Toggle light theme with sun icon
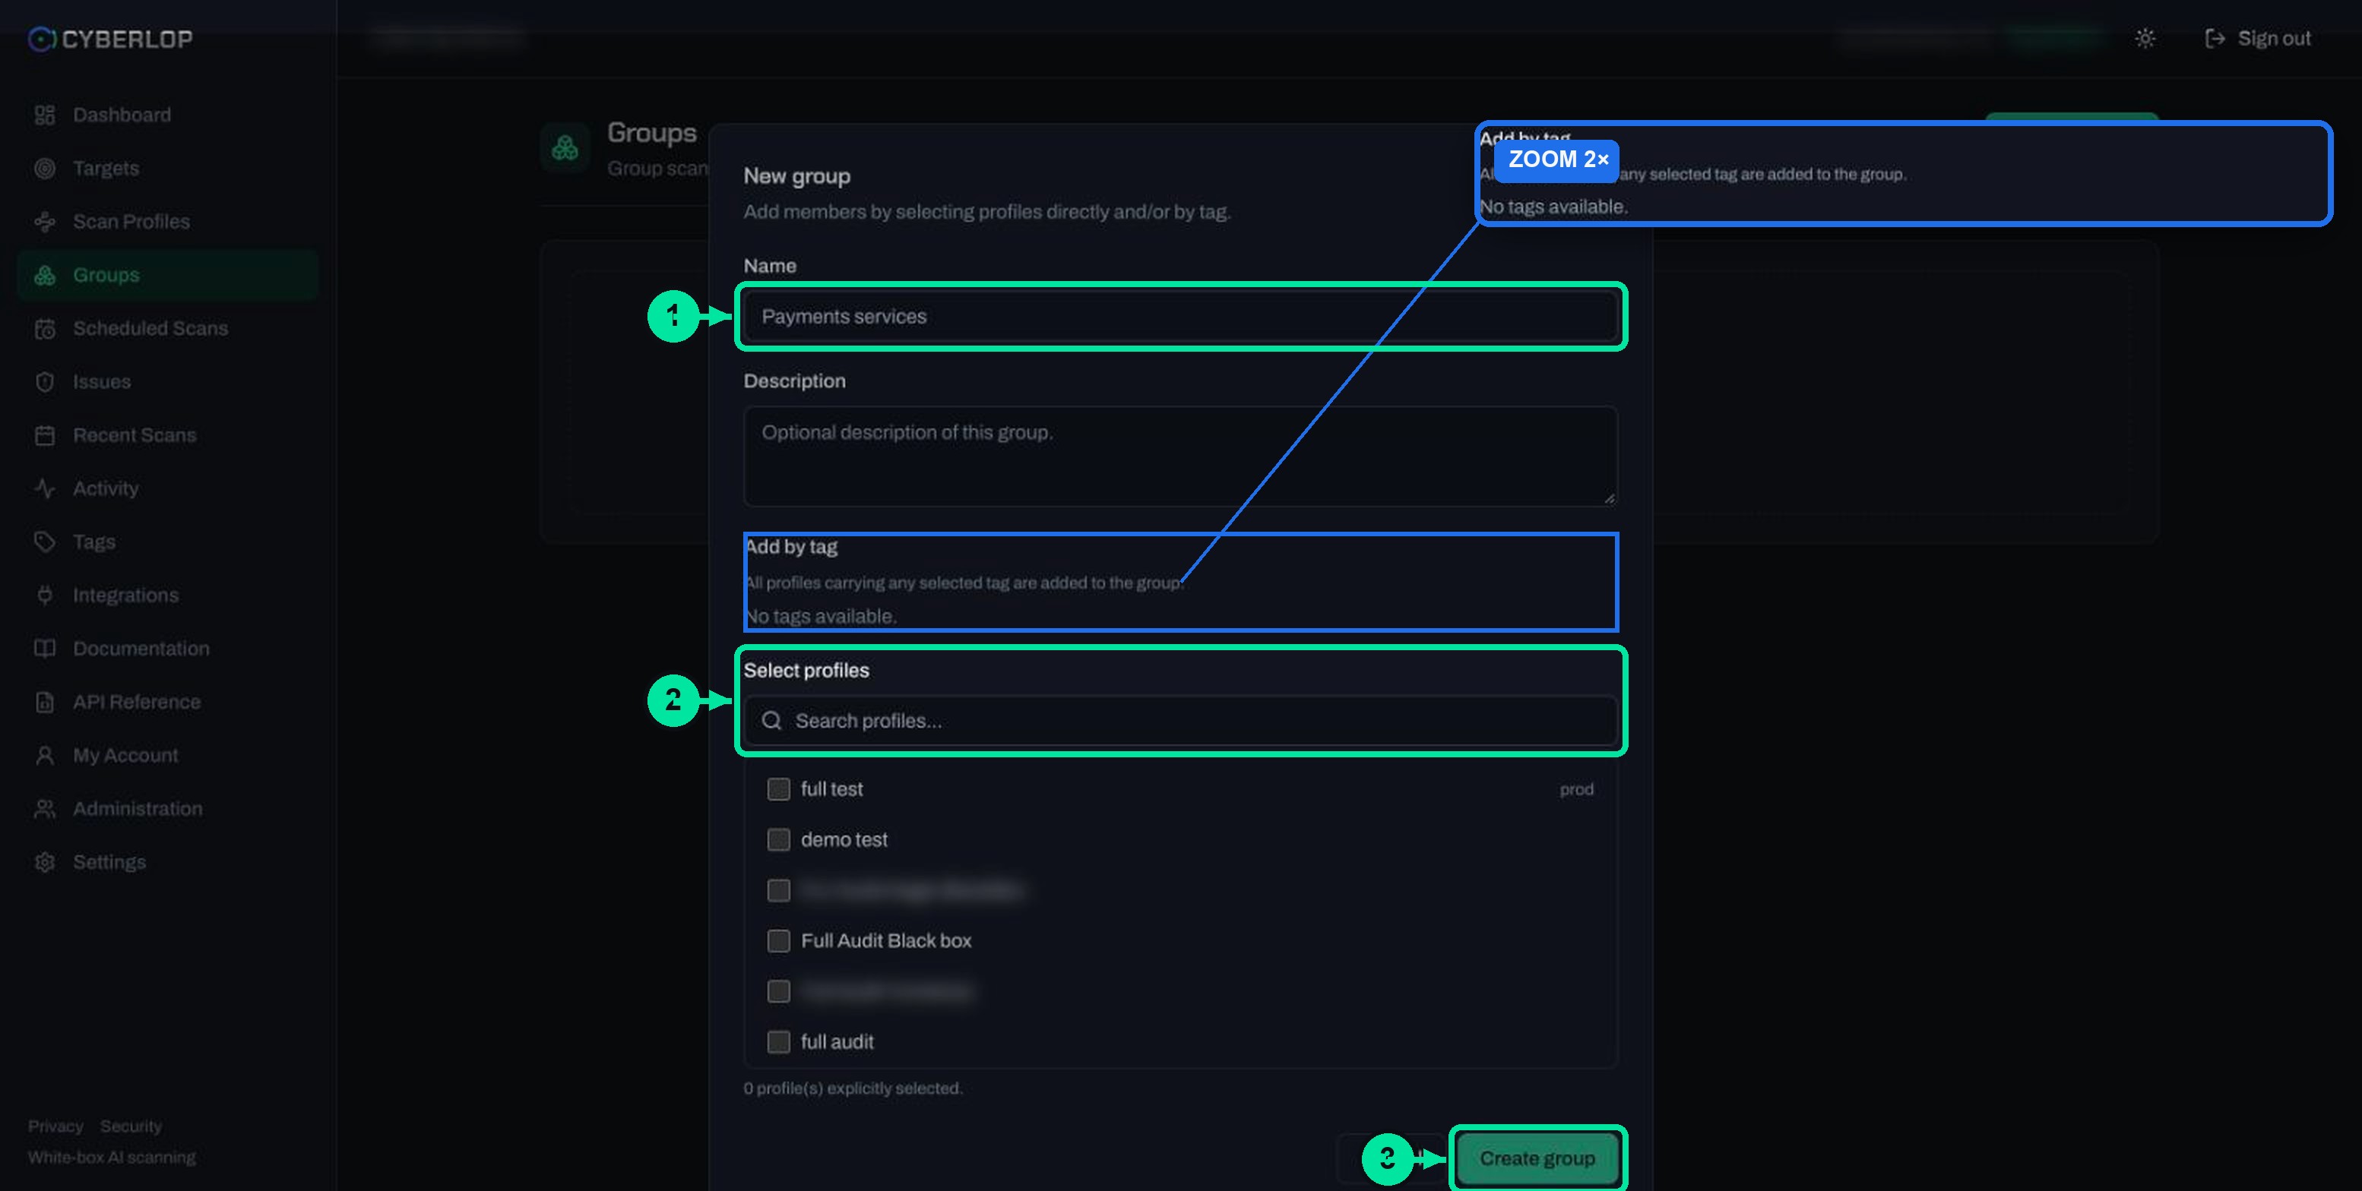Image resolution: width=2362 pixels, height=1191 pixels. click(x=2145, y=39)
